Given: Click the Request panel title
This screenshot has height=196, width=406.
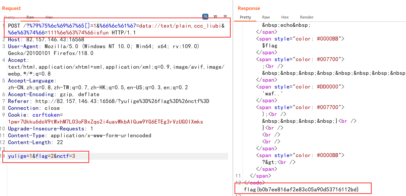Looking at the screenshot, I should pyautogui.click(x=11, y=8).
